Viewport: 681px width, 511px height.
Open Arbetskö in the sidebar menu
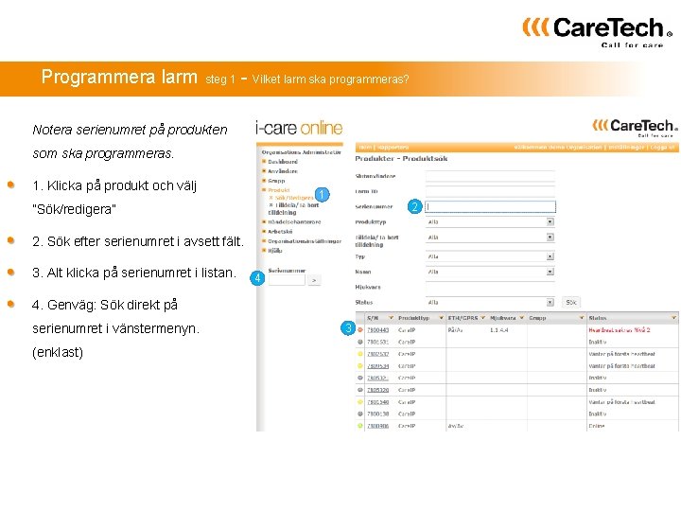280,232
